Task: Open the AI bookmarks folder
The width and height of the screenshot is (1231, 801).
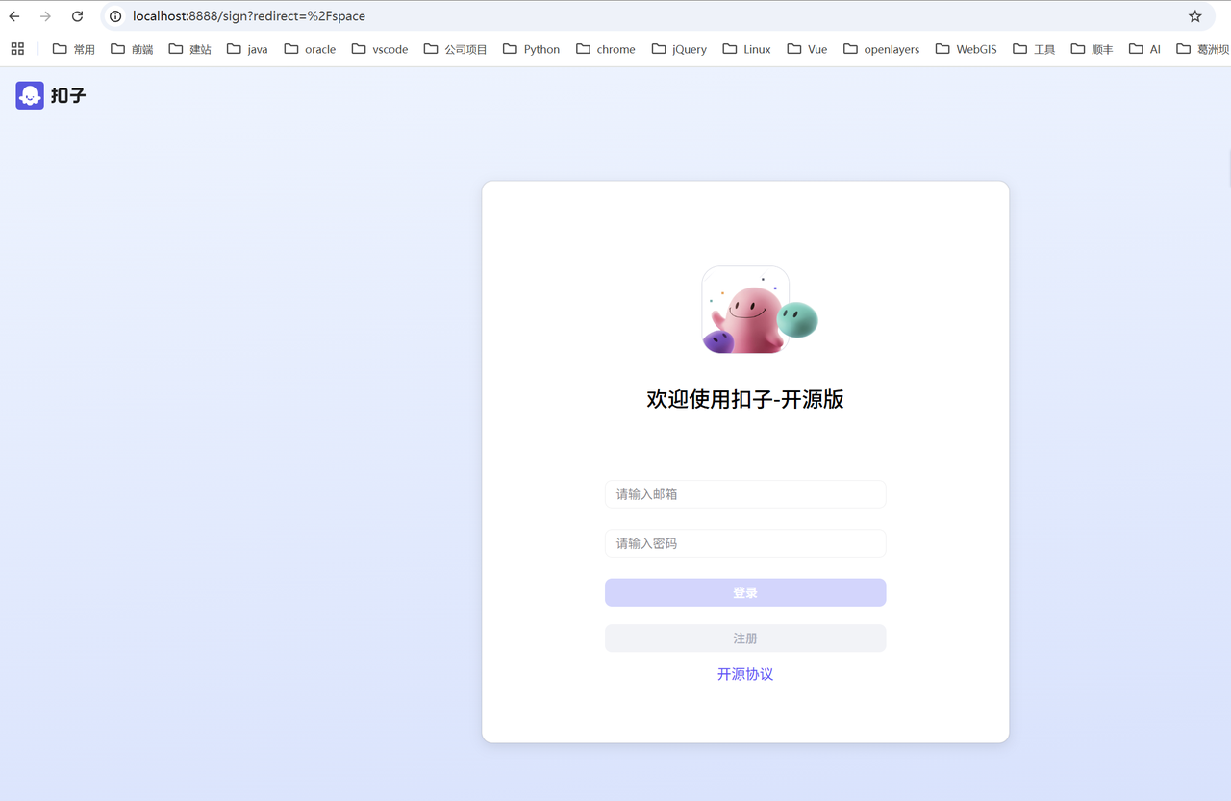Action: click(1144, 49)
